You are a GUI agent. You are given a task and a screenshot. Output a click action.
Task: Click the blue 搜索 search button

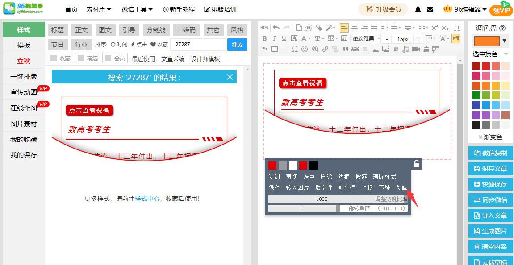click(237, 44)
